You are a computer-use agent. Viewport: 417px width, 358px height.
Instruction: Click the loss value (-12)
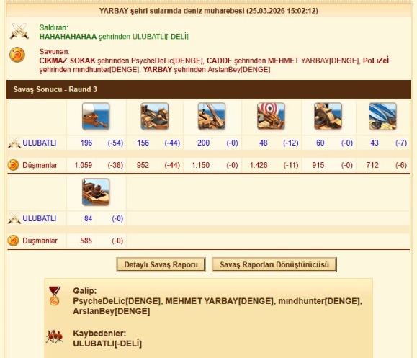pyautogui.click(x=291, y=143)
